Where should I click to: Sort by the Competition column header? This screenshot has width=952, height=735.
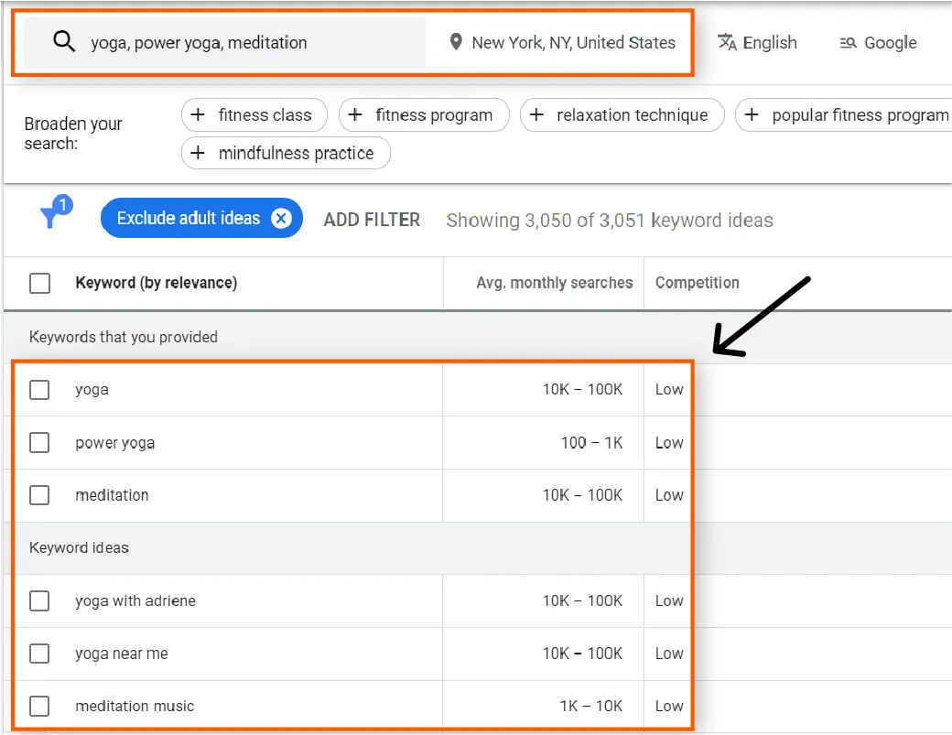[697, 283]
